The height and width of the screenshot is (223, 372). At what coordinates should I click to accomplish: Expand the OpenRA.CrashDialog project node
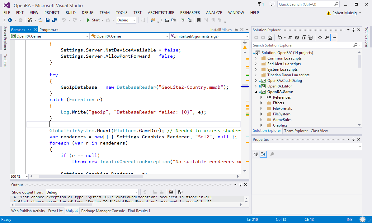[256, 81]
